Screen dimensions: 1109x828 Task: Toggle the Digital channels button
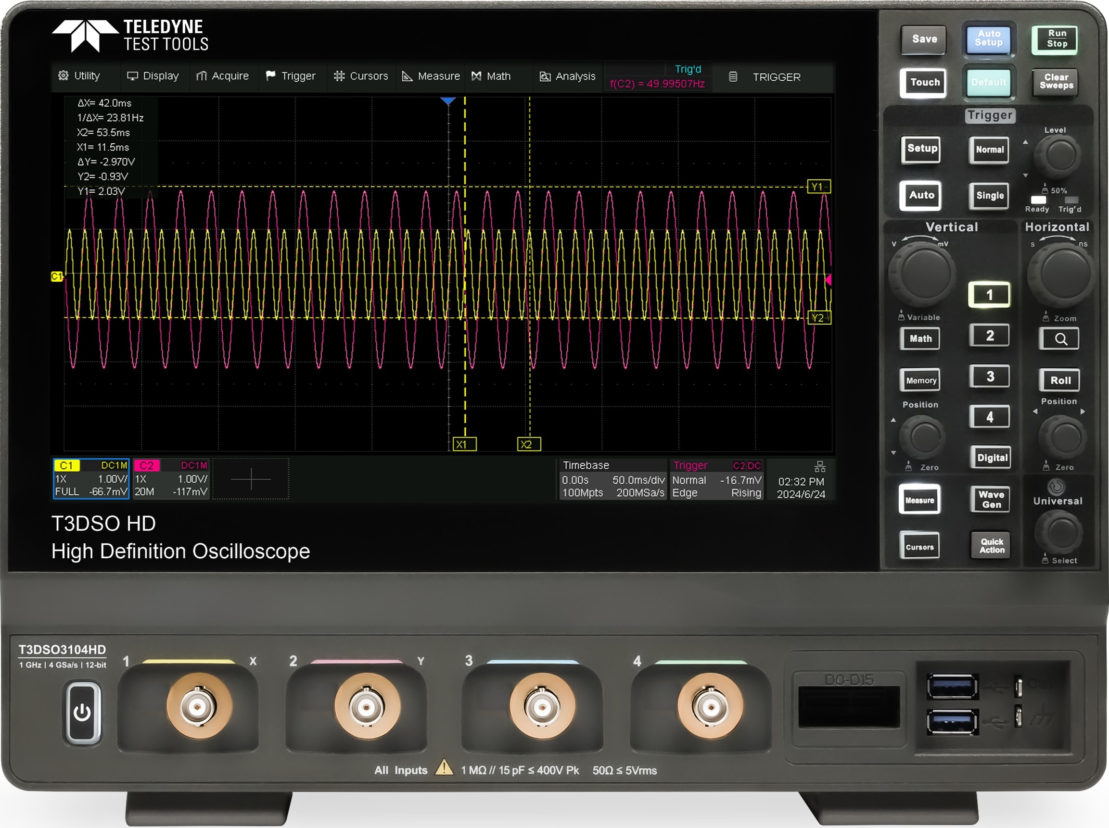(x=991, y=457)
